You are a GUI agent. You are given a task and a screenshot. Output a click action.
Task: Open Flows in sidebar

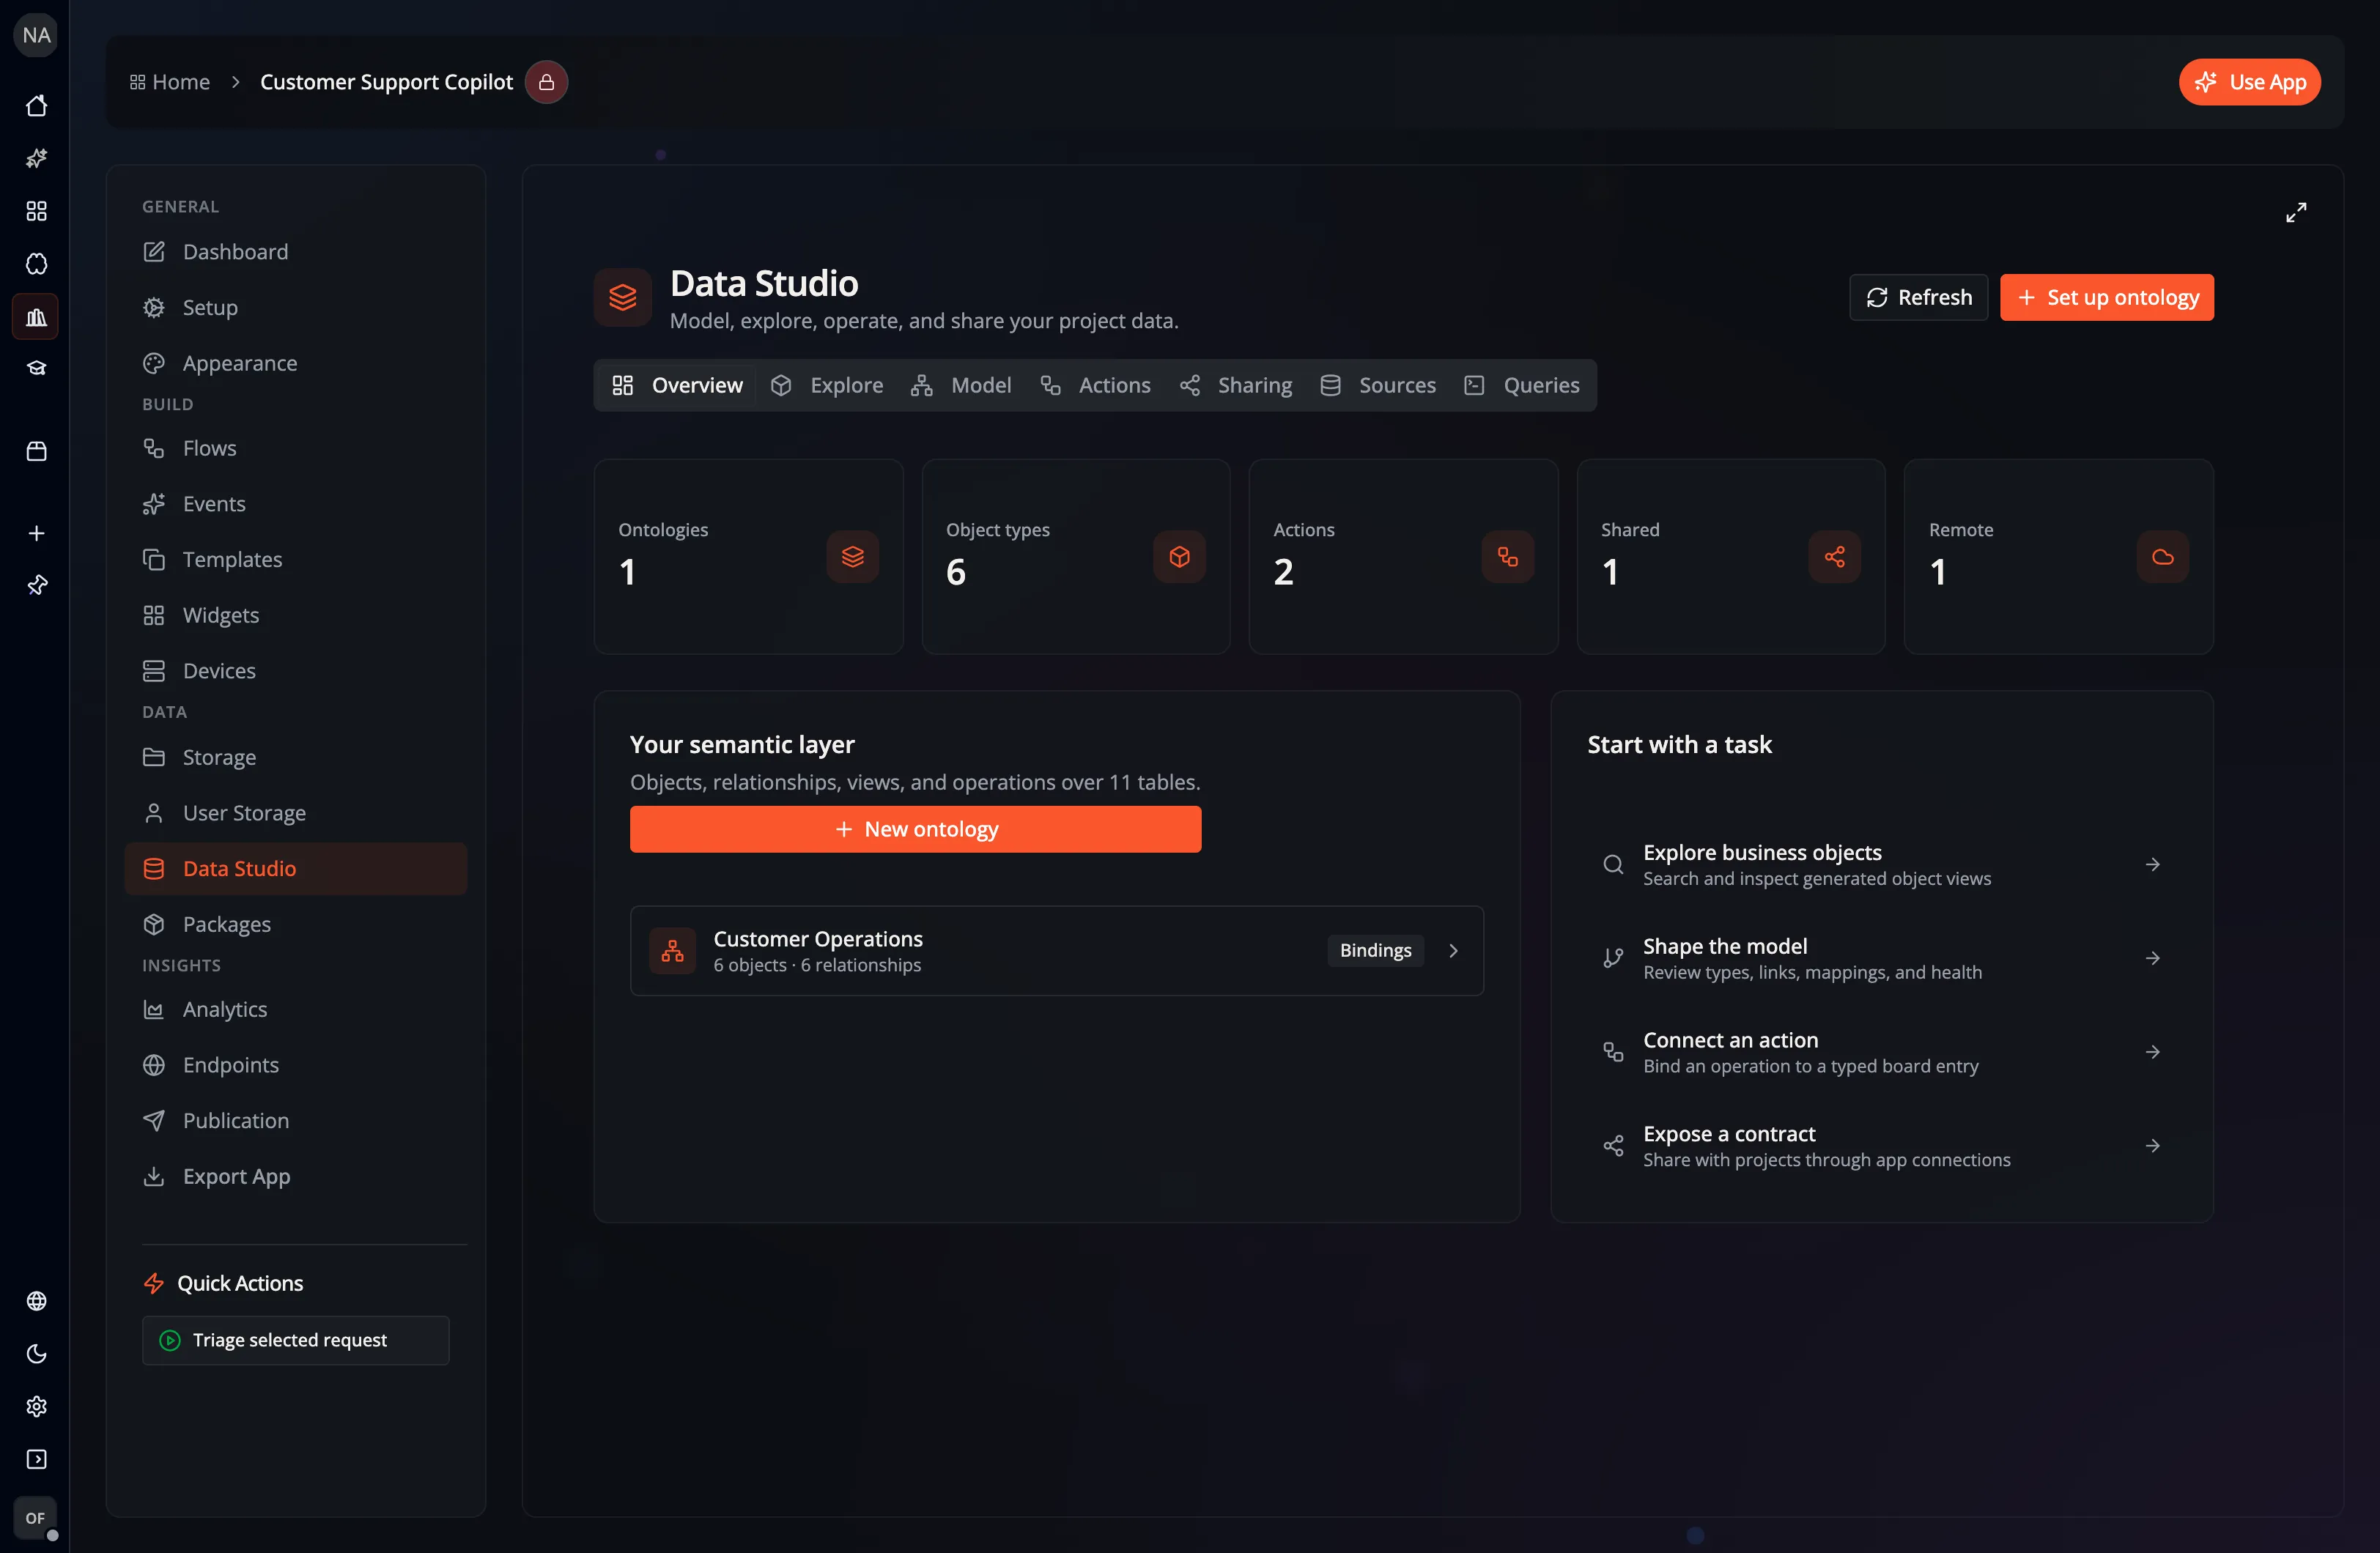tap(295, 448)
